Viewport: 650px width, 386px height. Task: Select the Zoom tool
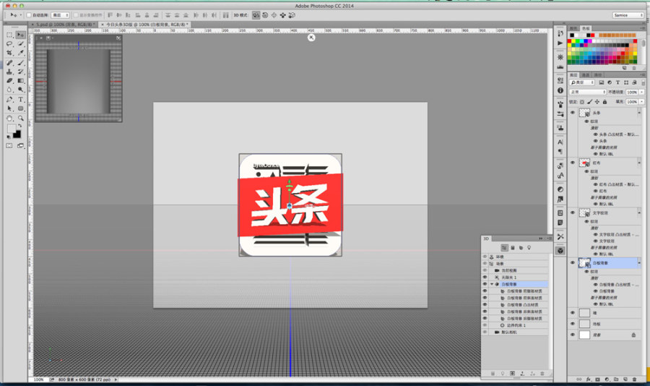point(20,119)
